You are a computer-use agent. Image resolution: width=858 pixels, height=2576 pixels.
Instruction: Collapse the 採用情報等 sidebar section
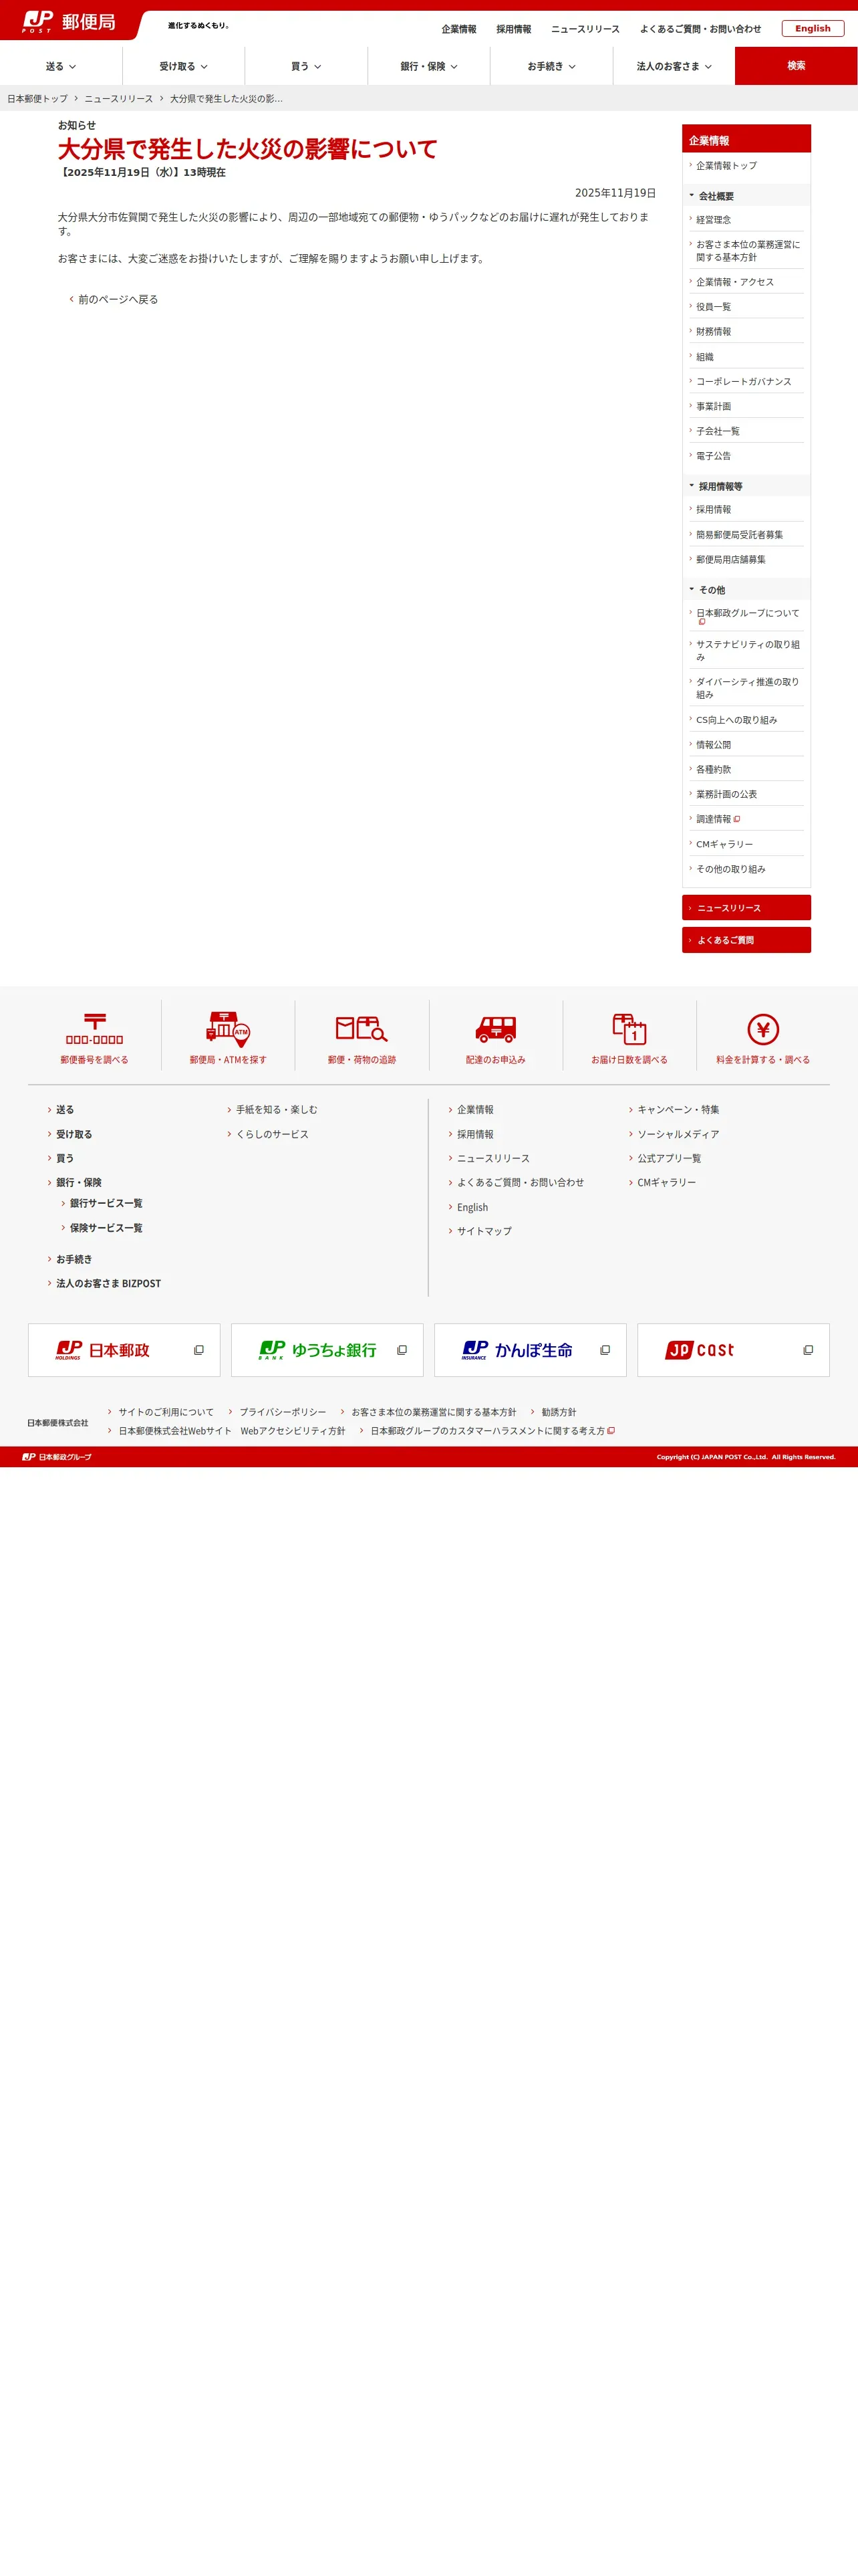(747, 486)
